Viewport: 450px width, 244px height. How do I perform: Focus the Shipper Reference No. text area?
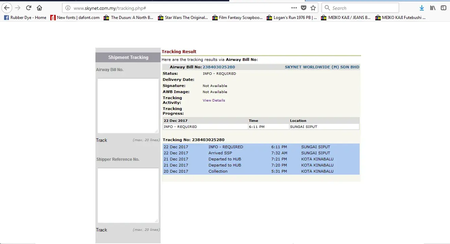tap(128, 195)
